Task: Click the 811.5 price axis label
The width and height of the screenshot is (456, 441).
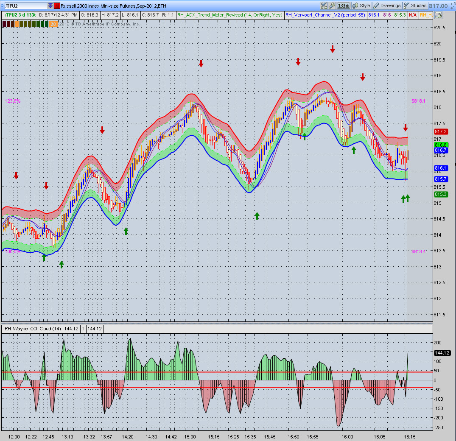Action: tap(439, 315)
